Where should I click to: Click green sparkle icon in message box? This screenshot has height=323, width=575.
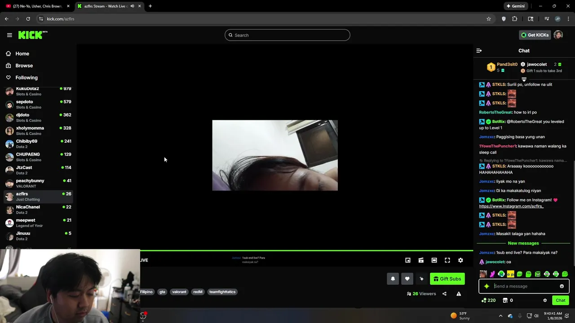(487, 286)
